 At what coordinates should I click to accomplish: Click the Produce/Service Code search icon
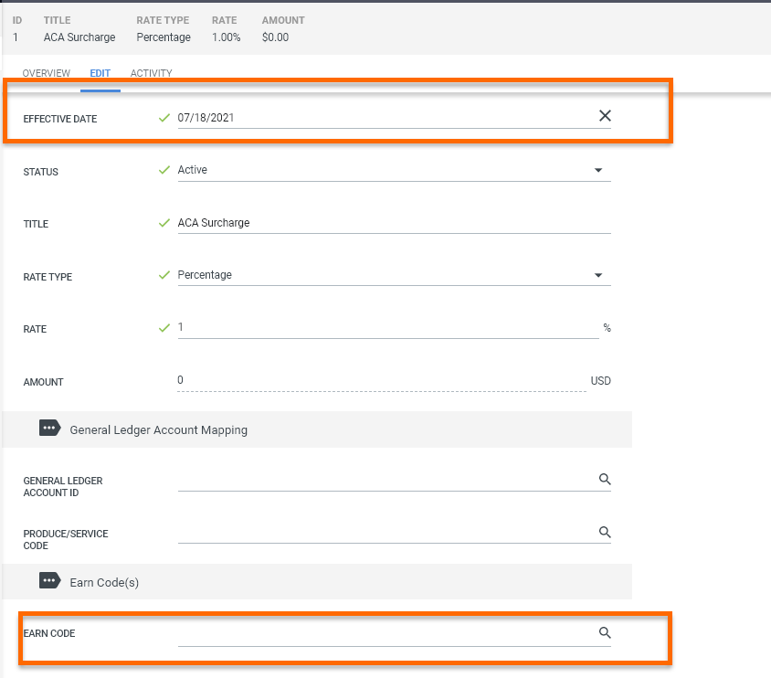click(x=605, y=532)
